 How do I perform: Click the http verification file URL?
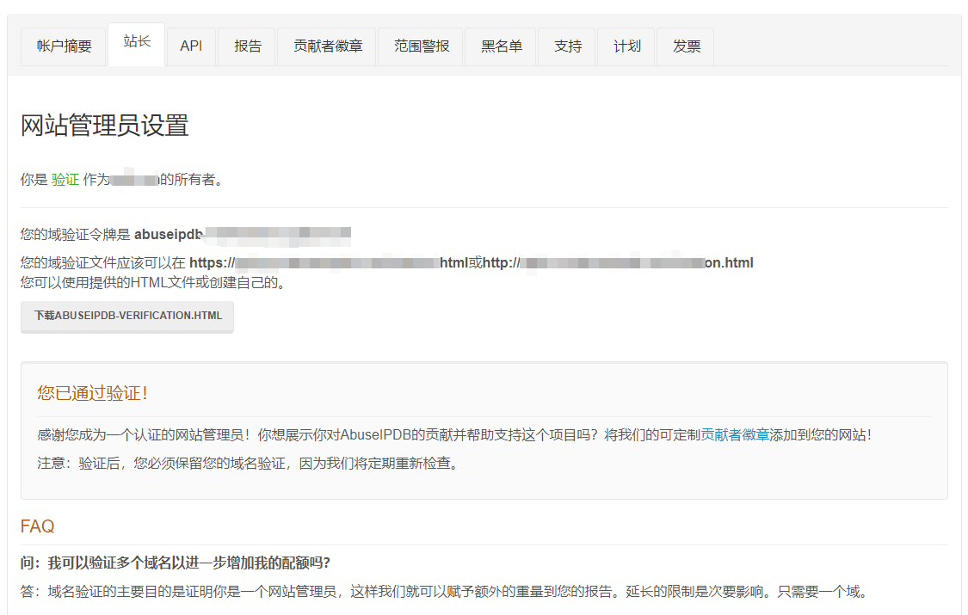tap(618, 263)
